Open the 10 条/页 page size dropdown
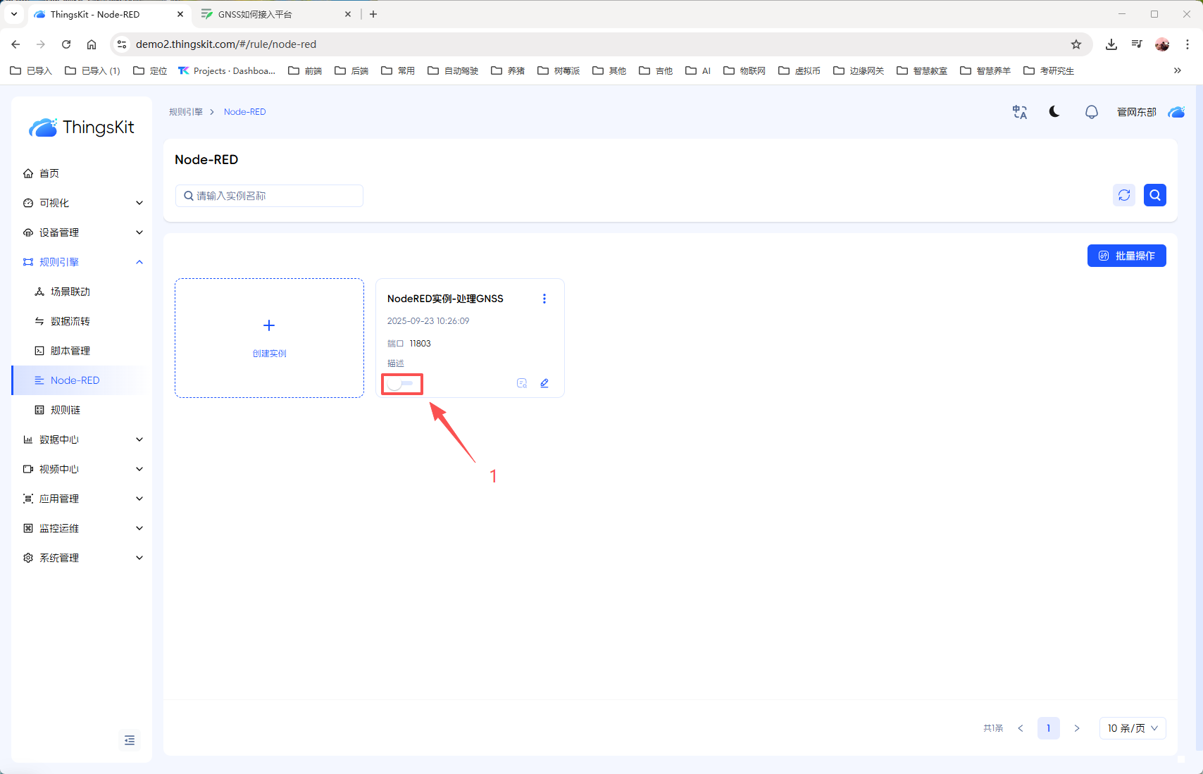The height and width of the screenshot is (774, 1203). tap(1132, 728)
